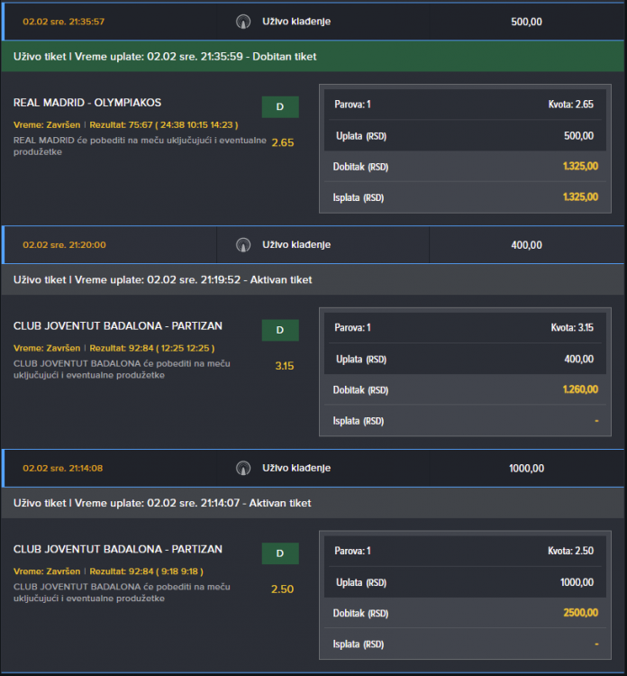Click the Dobitak (RSD) 2500,00 row
The image size is (627, 676).
465,613
